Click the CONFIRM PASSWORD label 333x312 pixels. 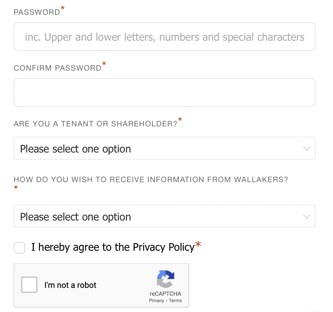tap(57, 68)
